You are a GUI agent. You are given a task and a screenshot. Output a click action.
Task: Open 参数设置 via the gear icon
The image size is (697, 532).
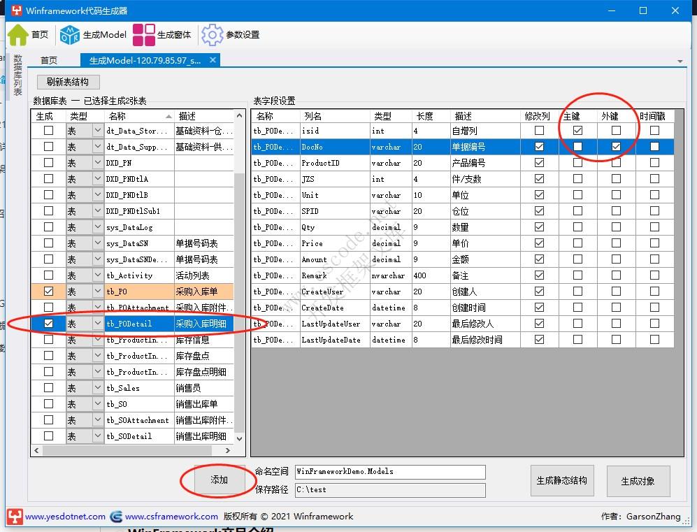pos(211,34)
